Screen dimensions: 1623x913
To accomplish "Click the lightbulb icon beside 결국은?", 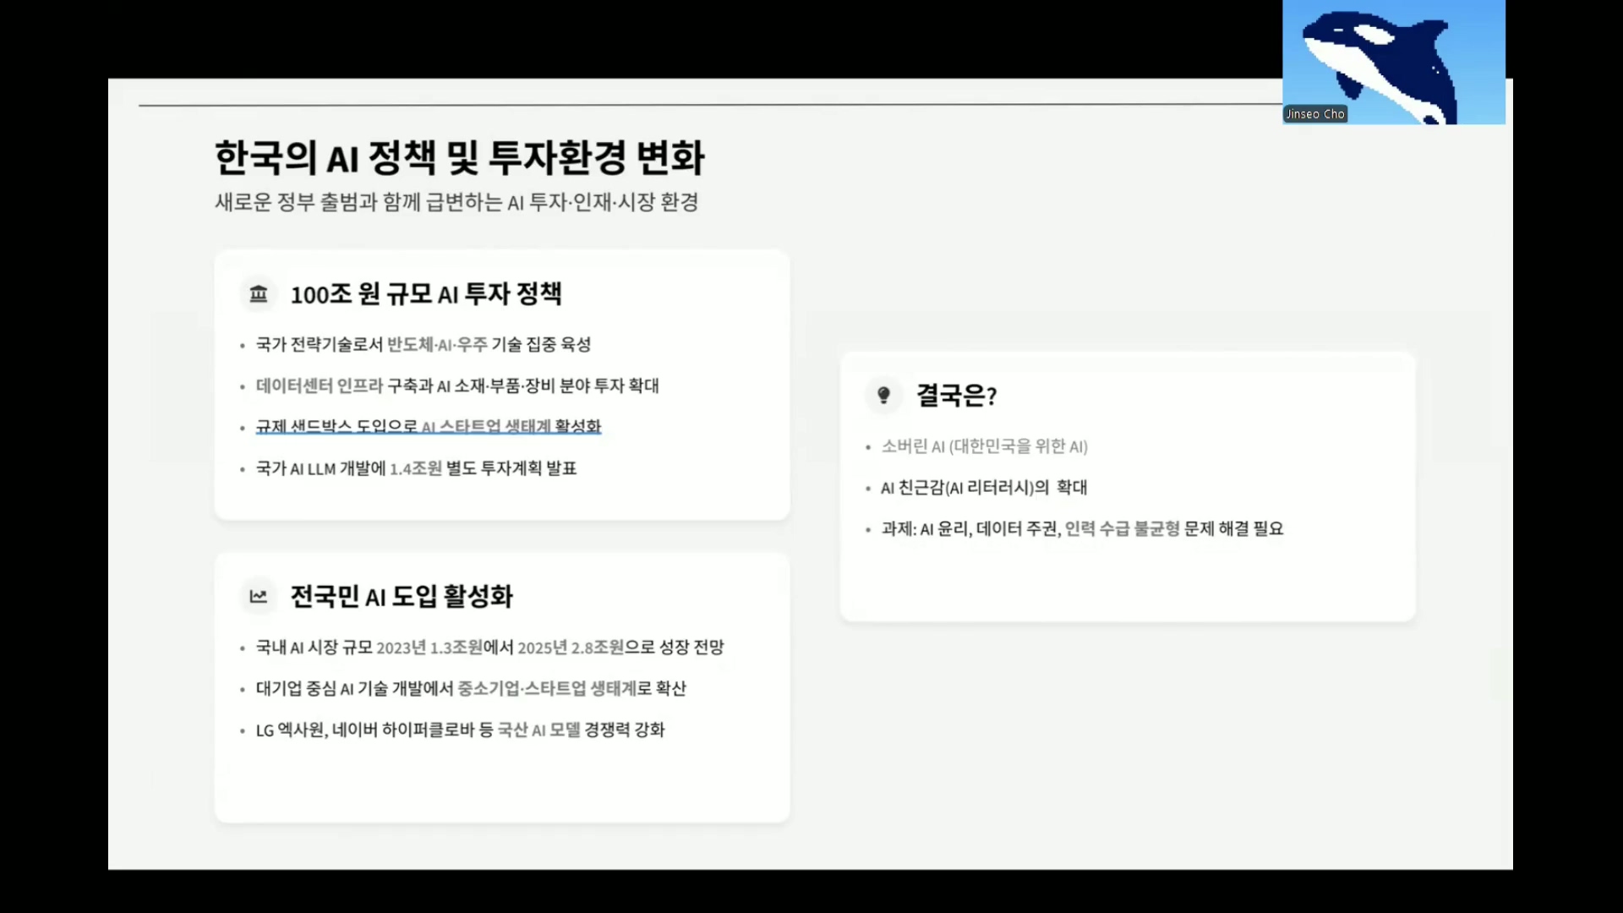I will 884,395.
